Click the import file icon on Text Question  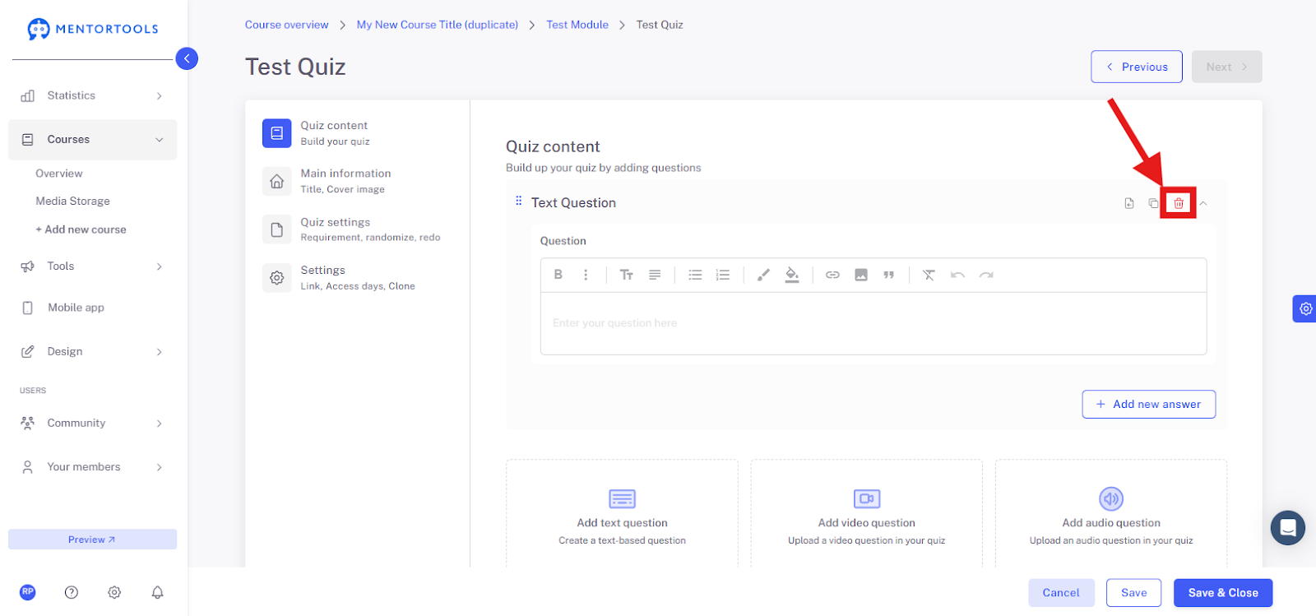coord(1129,203)
